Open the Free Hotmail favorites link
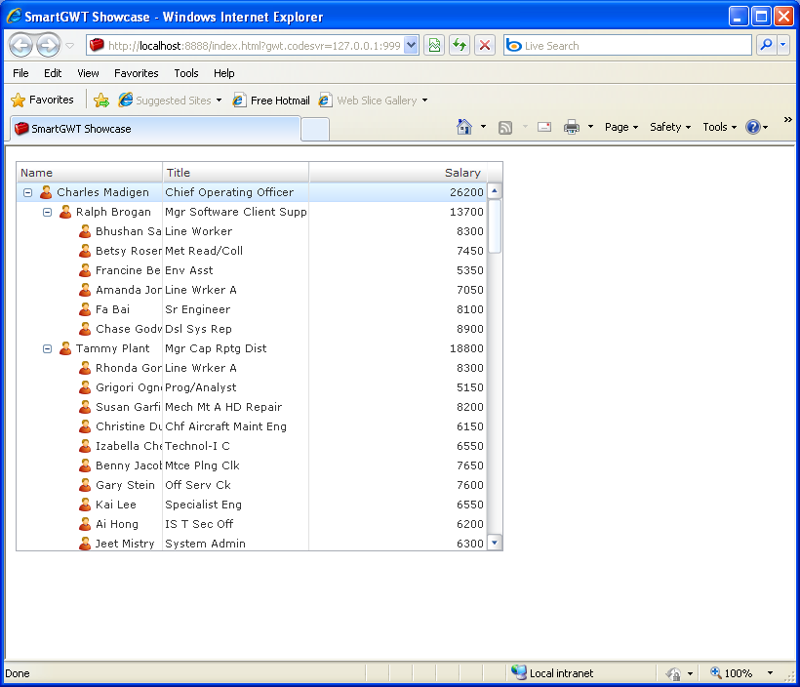The width and height of the screenshot is (800, 687). coord(271,101)
